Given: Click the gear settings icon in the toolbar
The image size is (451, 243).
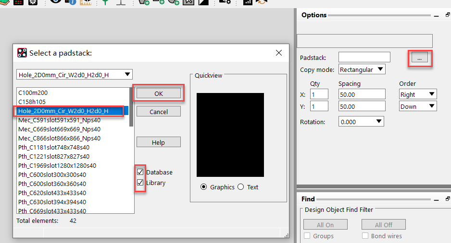Looking at the screenshot, I should [33, 2].
